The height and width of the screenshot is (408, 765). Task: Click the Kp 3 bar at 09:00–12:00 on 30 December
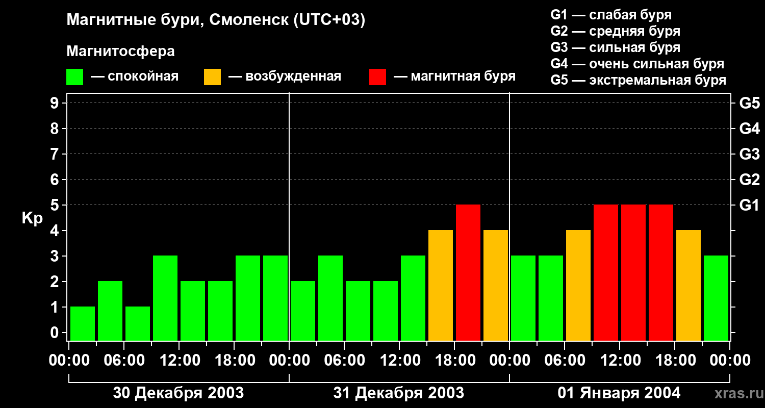(x=165, y=298)
